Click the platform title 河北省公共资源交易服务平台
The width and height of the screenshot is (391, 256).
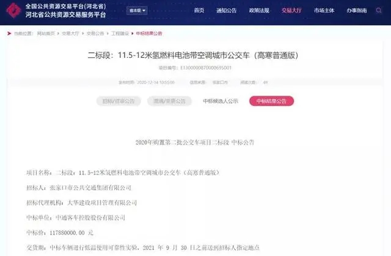click(x=65, y=15)
